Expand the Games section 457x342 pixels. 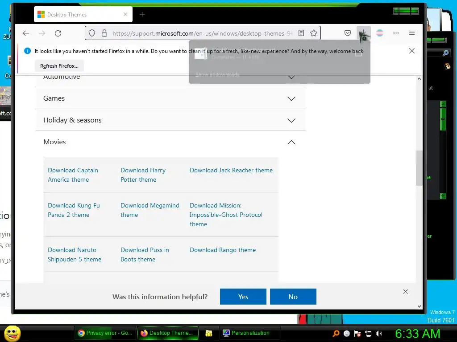point(170,98)
